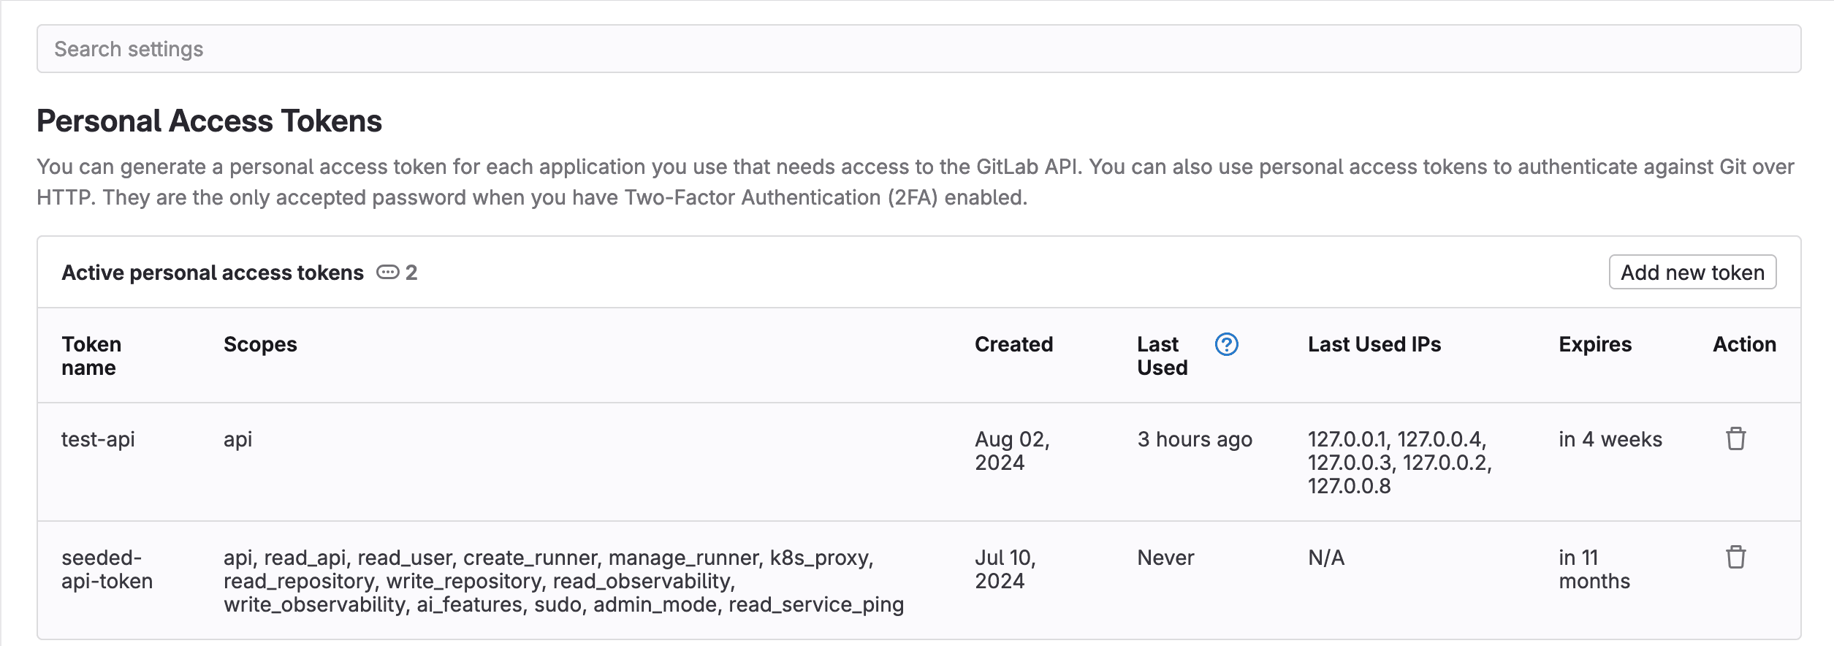This screenshot has width=1834, height=646.
Task: Select the Created column header
Action: pyautogui.click(x=1013, y=344)
